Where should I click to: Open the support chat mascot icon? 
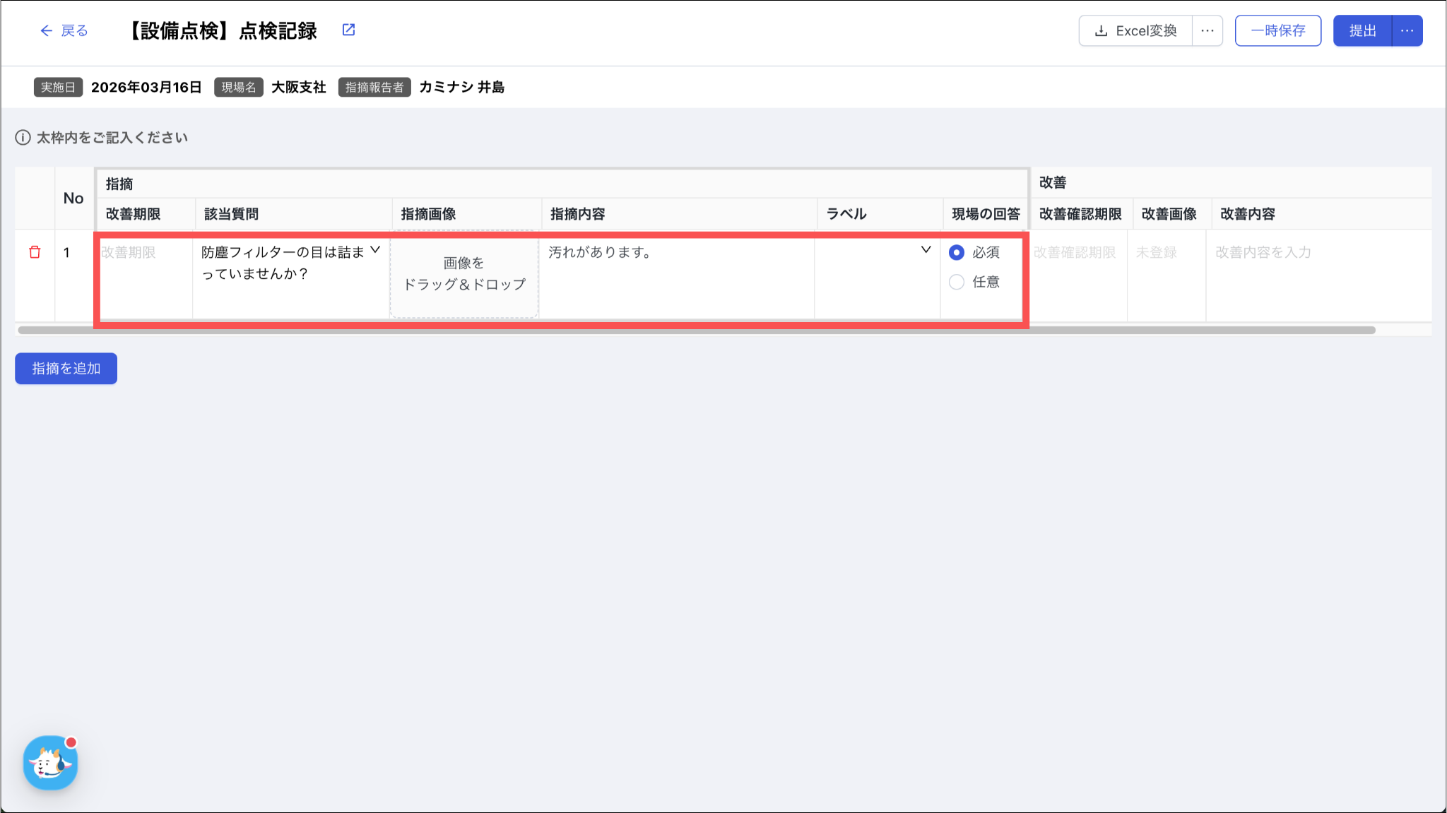[50, 763]
